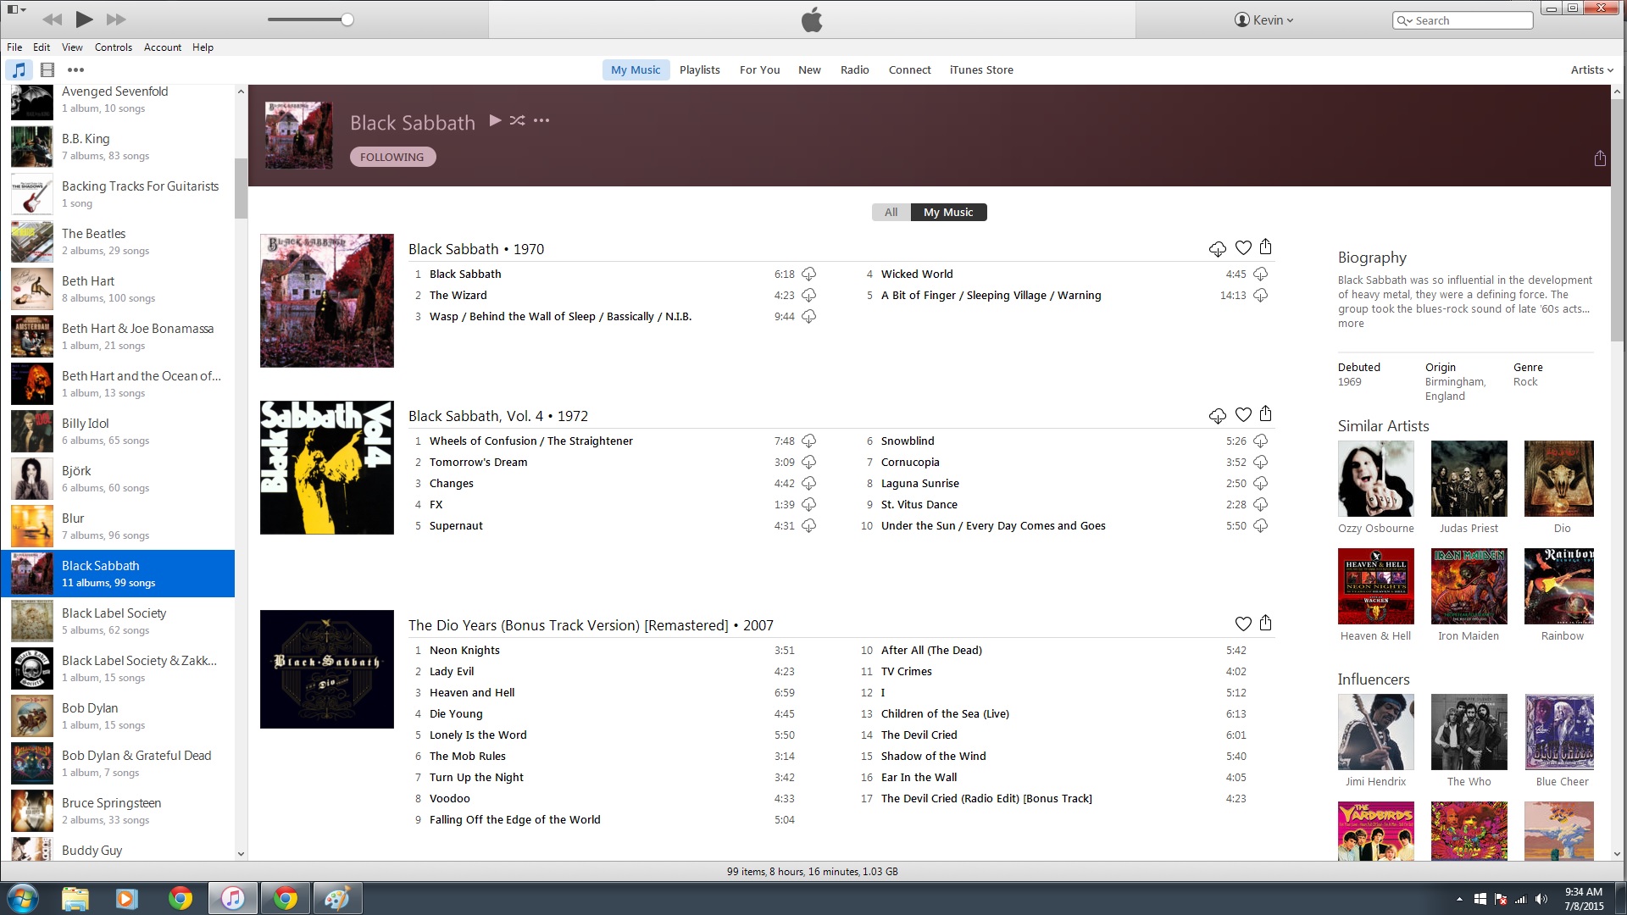
Task: Select the My Music filter toggle
Action: point(947,213)
